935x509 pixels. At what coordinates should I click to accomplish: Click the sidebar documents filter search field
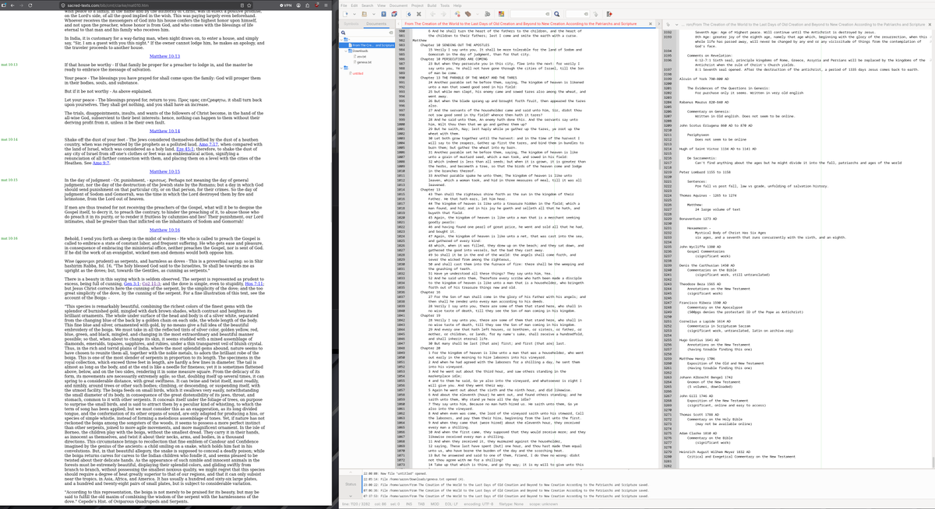[368, 33]
